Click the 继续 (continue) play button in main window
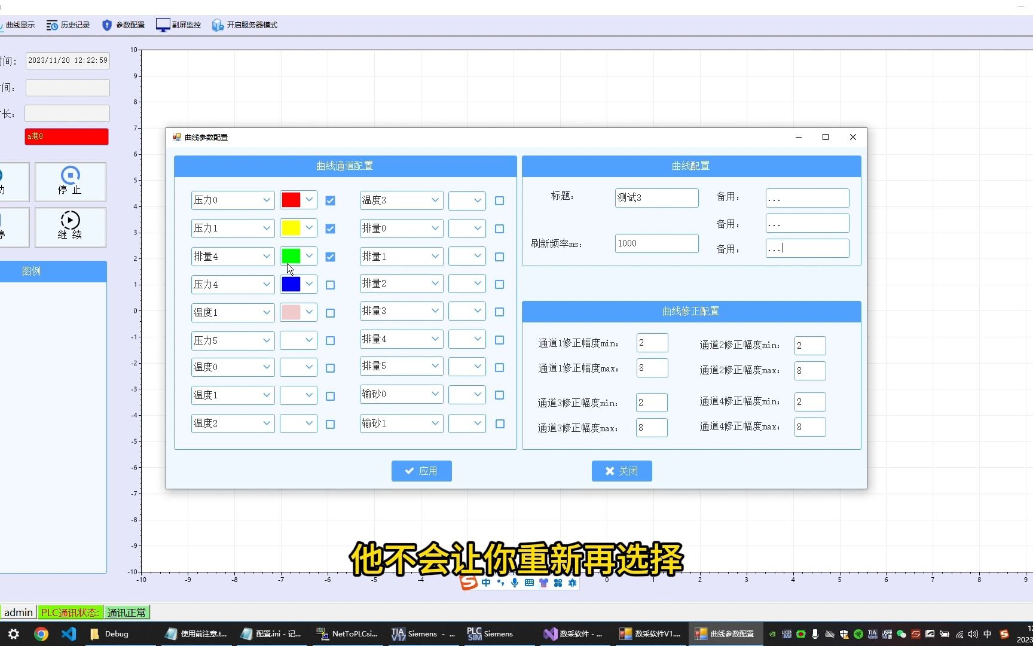The height and width of the screenshot is (646, 1033). point(70,227)
